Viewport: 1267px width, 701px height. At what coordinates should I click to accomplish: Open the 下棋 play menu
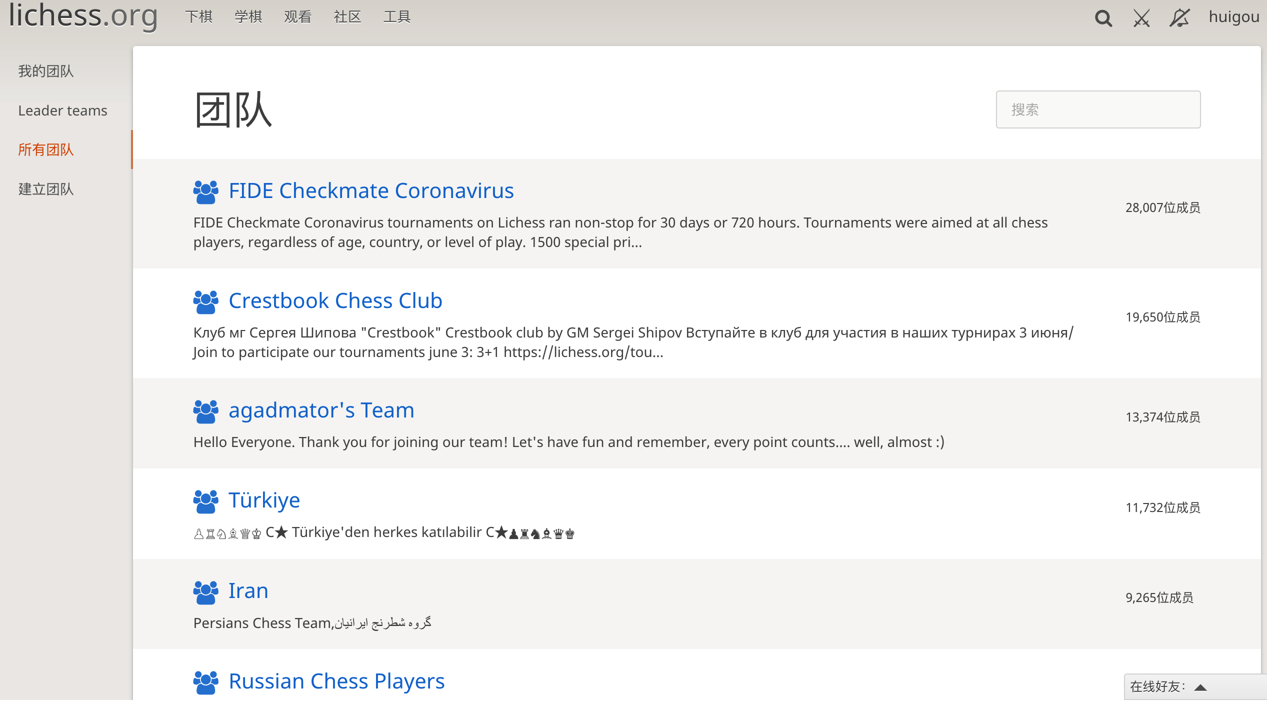pyautogui.click(x=199, y=17)
